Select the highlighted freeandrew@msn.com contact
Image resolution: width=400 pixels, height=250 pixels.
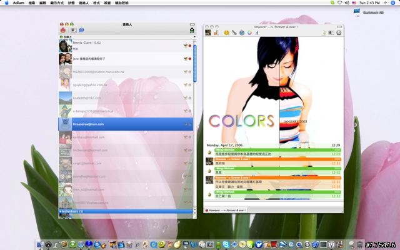(x=126, y=124)
